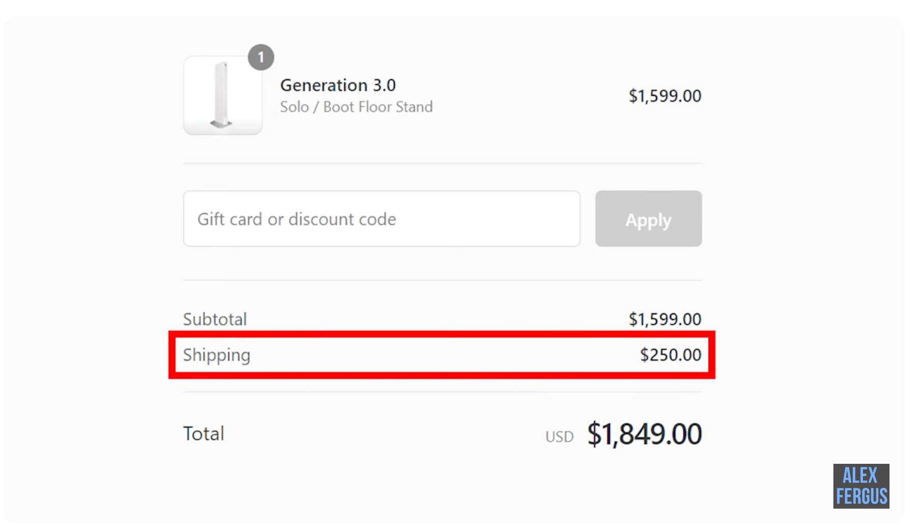Click the Alex Fergus logo watermark
Viewport: 914px width, 526px height.
861,486
